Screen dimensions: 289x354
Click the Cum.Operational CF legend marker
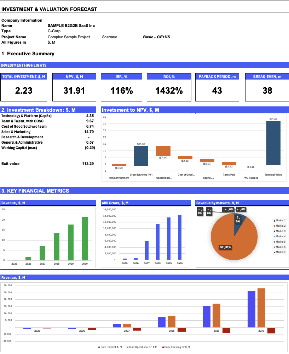point(127,347)
